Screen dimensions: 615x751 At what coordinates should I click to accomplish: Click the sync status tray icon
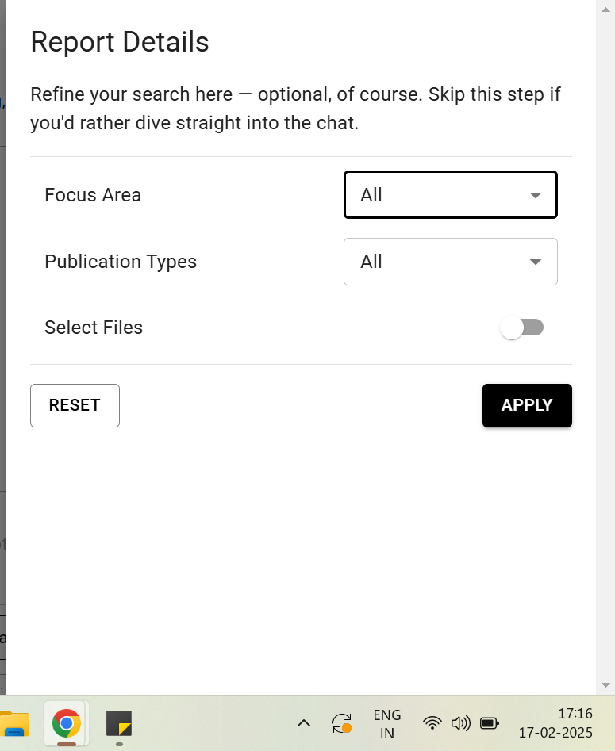tap(342, 723)
